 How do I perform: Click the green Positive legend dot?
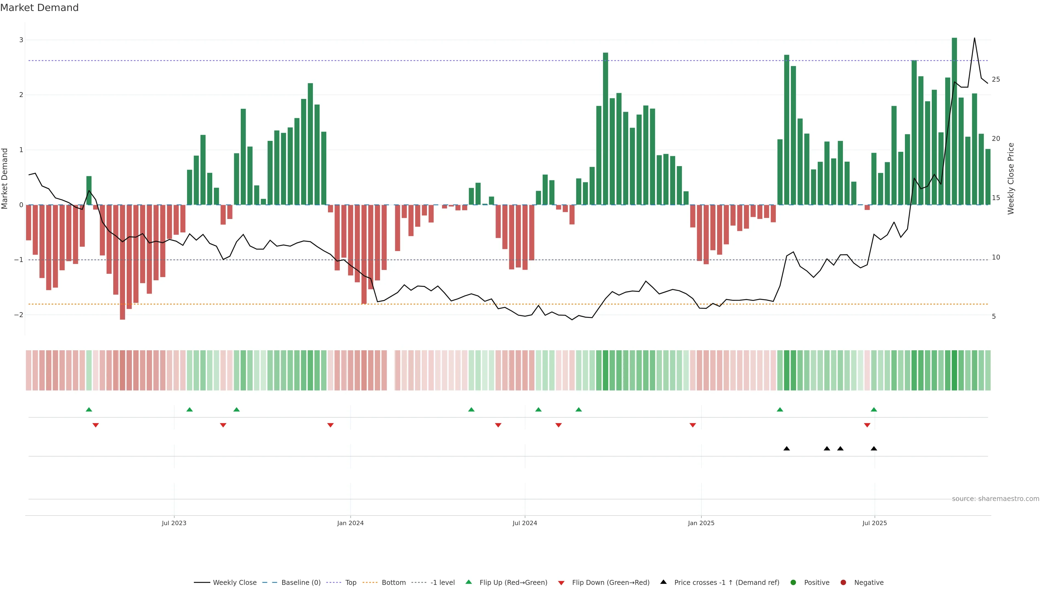[x=793, y=583]
